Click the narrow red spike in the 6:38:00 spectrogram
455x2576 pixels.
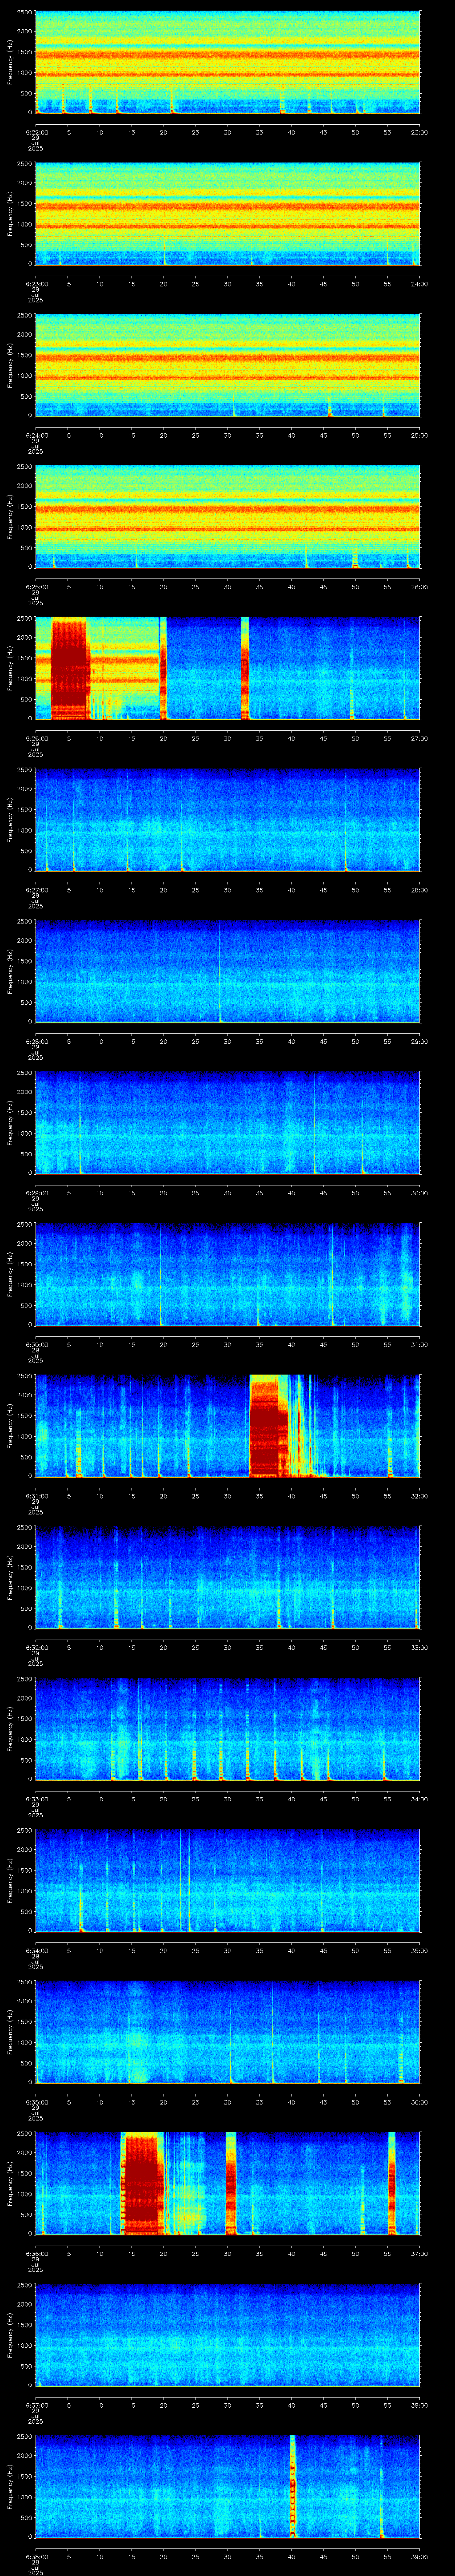tap(293, 2486)
